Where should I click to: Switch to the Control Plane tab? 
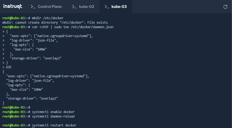46,7
